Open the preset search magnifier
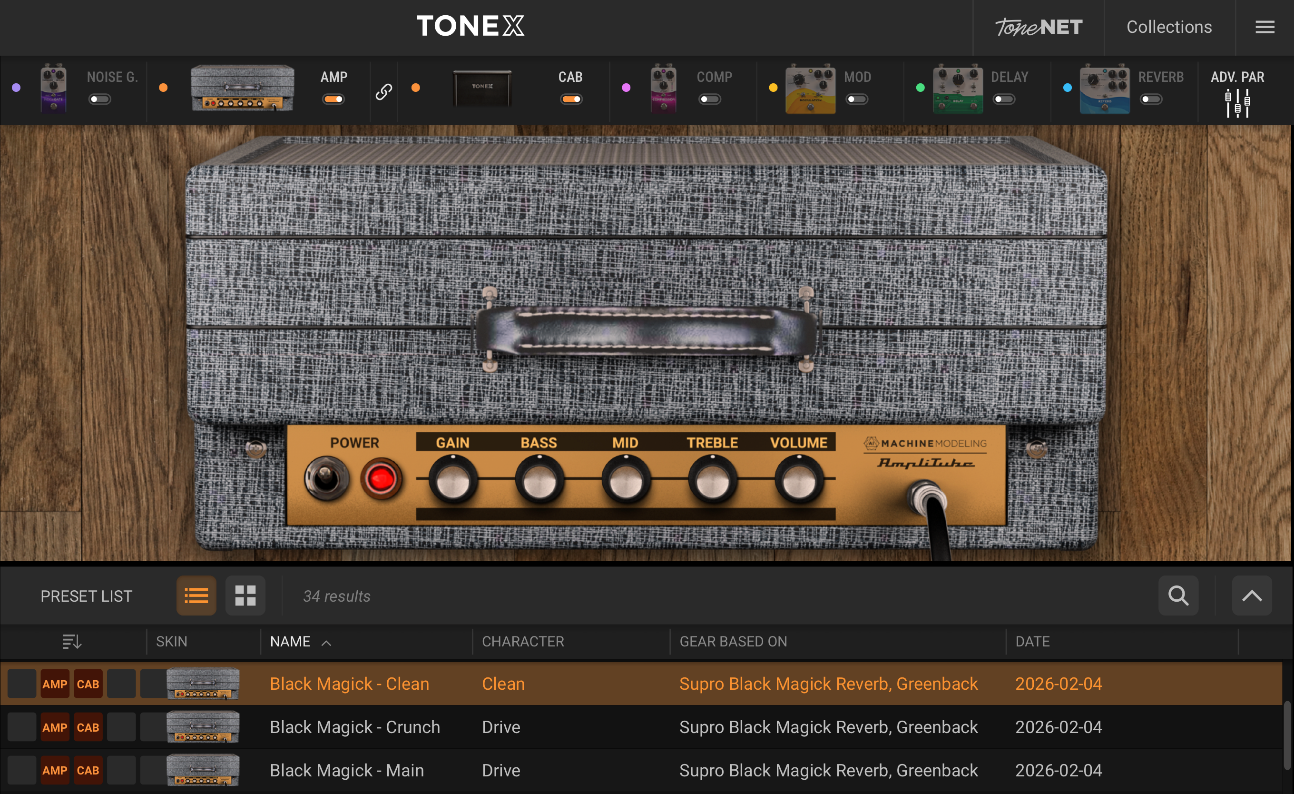This screenshot has width=1294, height=794. [1178, 595]
